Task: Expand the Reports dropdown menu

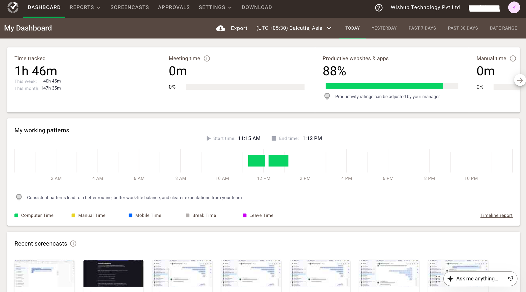Action: [85, 7]
